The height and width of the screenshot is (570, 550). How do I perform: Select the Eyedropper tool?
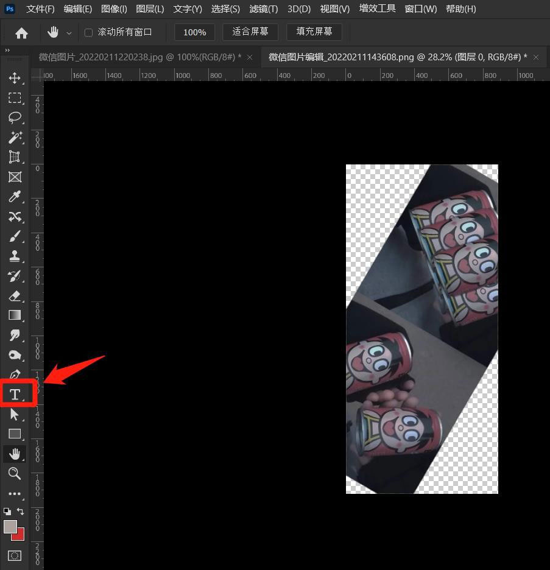point(15,197)
